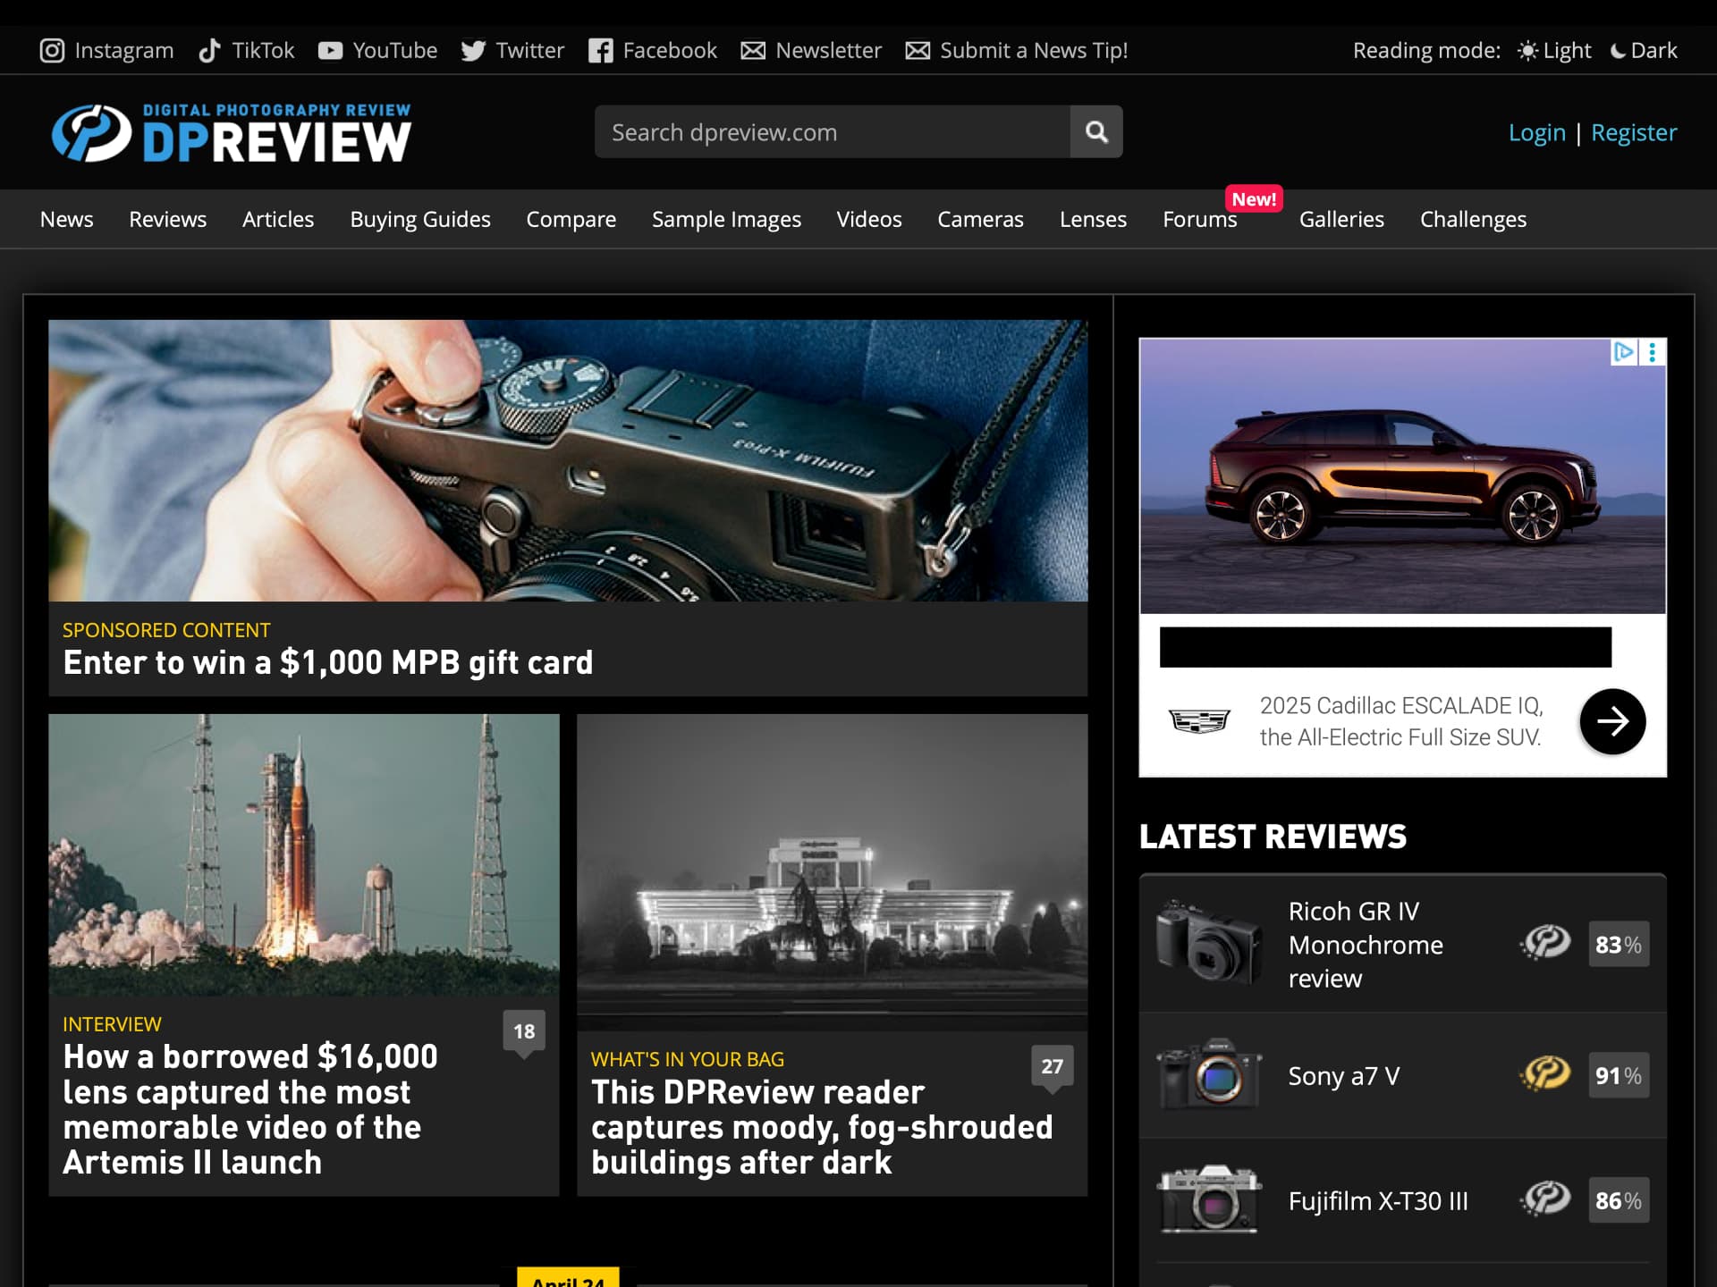Open Cameras in navigation bar
This screenshot has width=1717, height=1287.
980,219
